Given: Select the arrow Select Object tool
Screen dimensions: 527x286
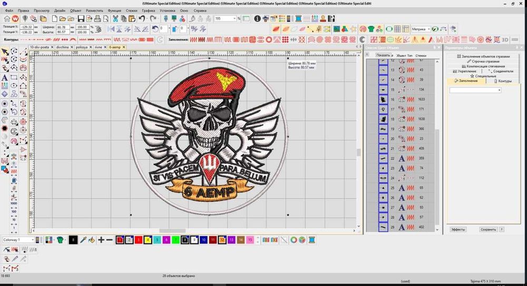Looking at the screenshot, I should click(x=5, y=52).
